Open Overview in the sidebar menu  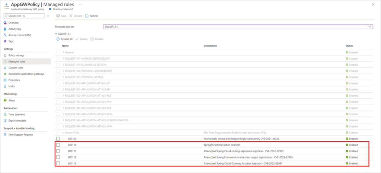tap(14, 23)
